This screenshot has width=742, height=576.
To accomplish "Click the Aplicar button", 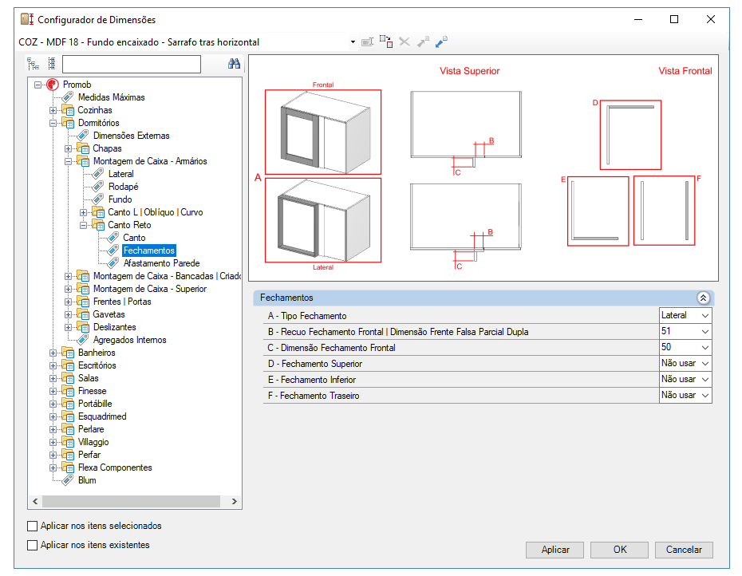I will click(555, 550).
